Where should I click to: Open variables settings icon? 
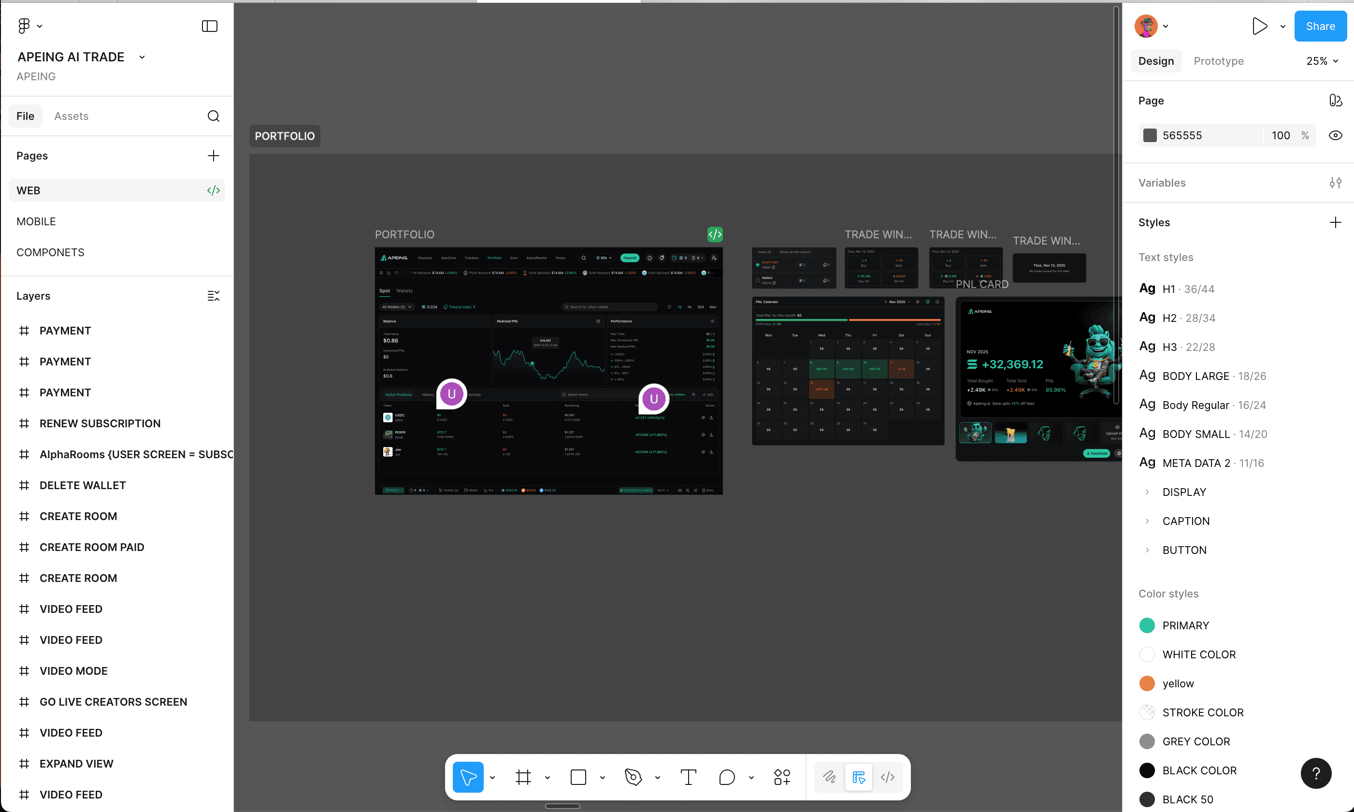(x=1335, y=183)
